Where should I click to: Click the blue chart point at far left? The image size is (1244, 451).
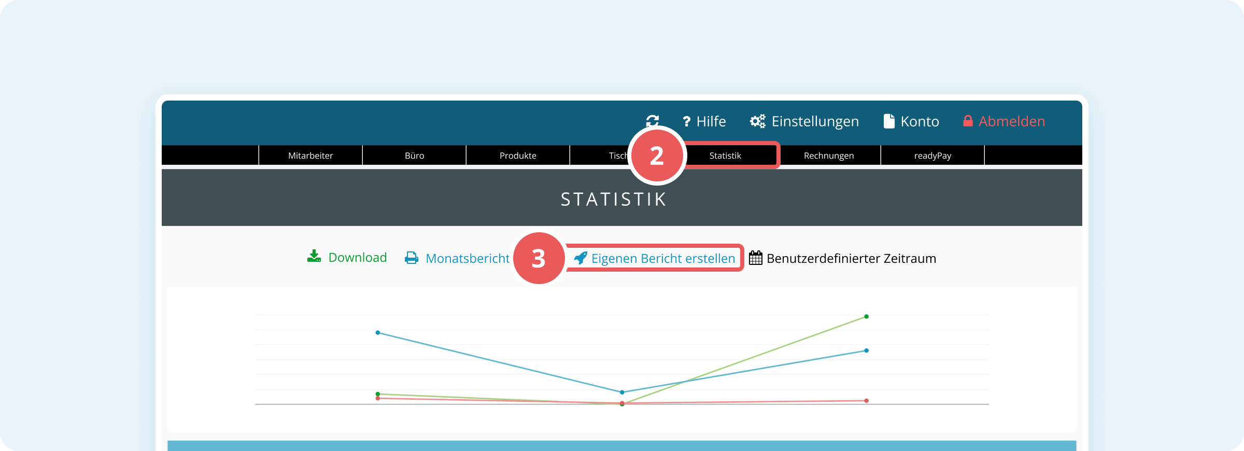coord(378,333)
